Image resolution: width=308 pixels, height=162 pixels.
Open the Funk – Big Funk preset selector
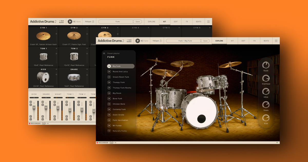188,41
